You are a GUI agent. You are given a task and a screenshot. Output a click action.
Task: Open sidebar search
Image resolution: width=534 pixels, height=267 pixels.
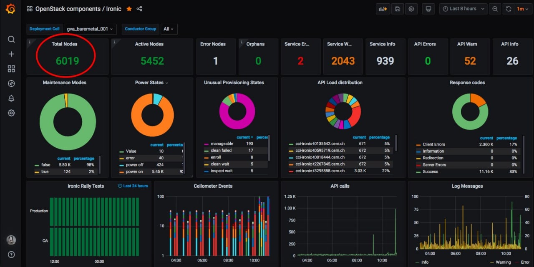point(11,39)
